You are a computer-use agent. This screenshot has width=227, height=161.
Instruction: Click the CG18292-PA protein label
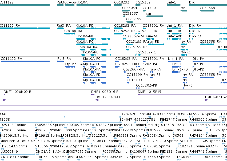(x=126, y=59)
